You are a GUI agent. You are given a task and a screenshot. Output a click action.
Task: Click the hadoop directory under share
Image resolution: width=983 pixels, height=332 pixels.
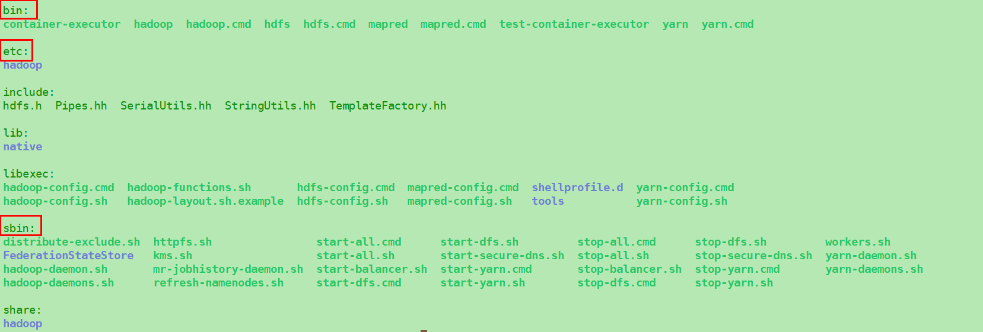point(23,324)
